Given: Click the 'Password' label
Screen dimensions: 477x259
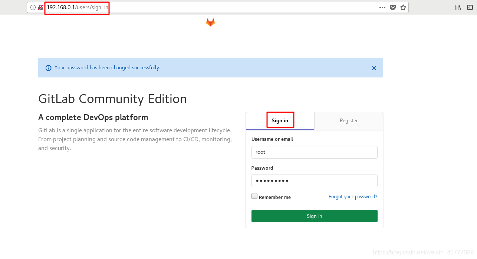Looking at the screenshot, I should pyautogui.click(x=262, y=168).
